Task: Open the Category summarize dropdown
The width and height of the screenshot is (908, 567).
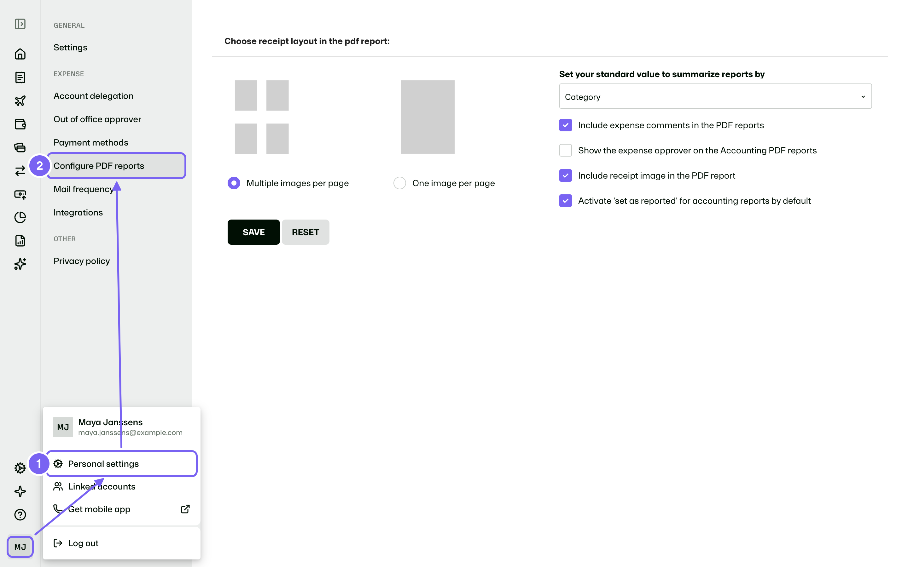Action: pyautogui.click(x=715, y=96)
